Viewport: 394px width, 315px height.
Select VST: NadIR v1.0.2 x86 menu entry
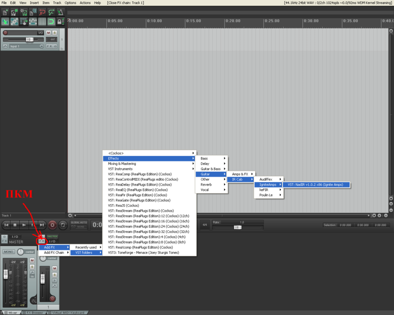315,185
